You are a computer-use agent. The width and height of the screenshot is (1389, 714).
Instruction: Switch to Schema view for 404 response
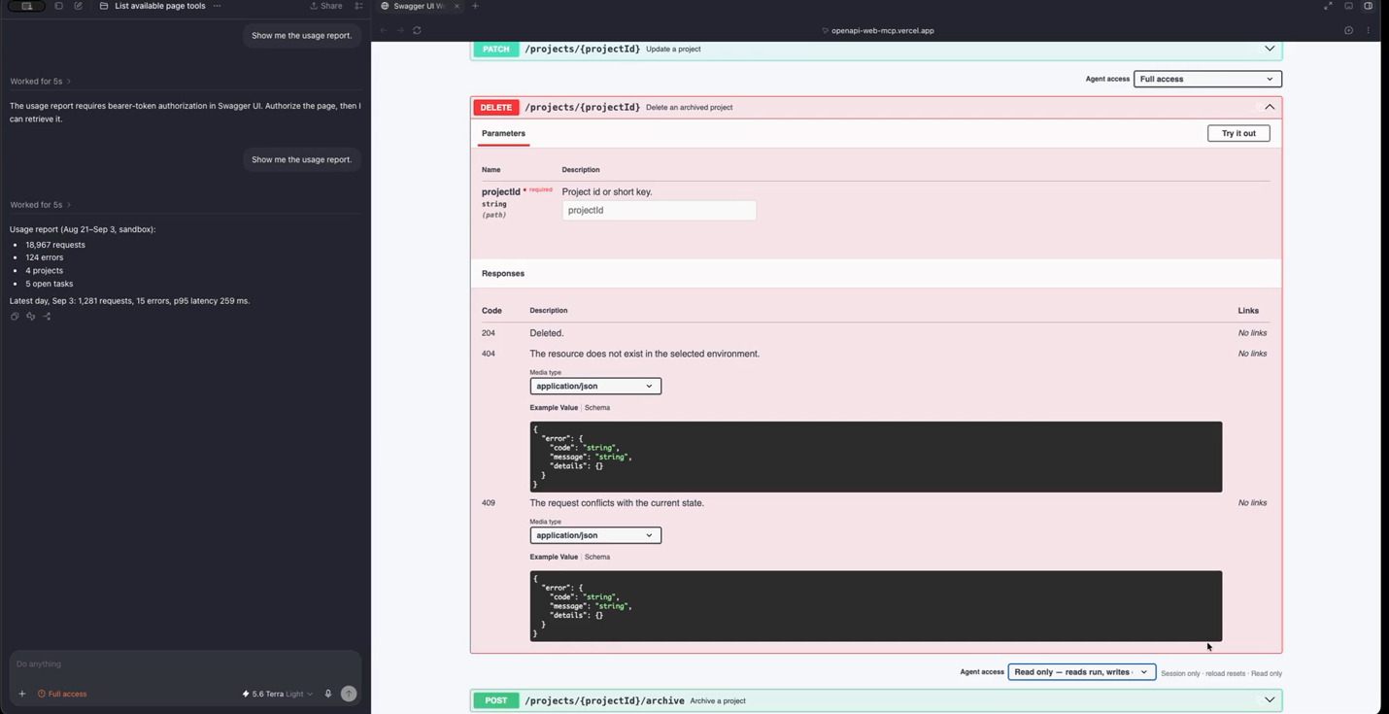tap(597, 408)
